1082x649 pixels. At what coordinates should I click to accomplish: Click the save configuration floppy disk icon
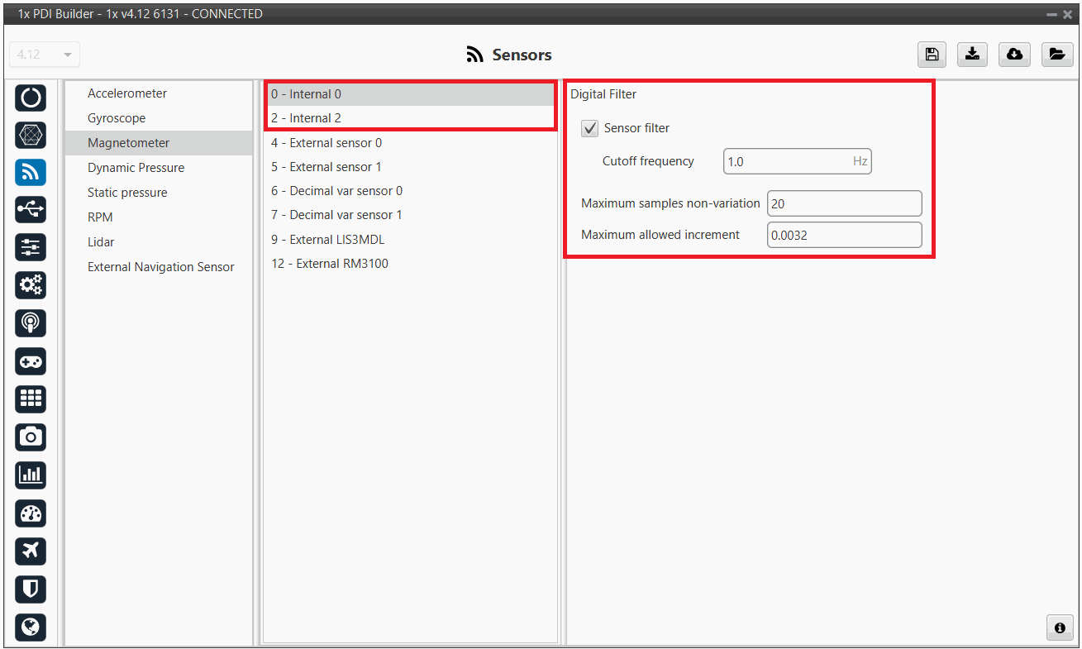[932, 55]
